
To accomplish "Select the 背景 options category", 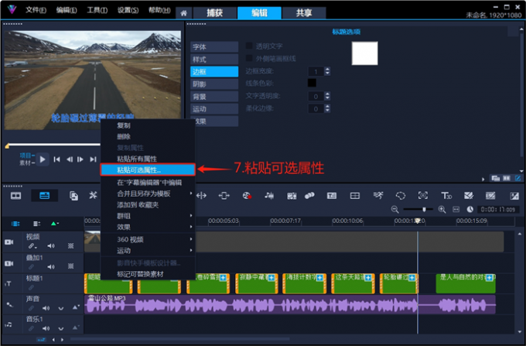I will tap(214, 97).
